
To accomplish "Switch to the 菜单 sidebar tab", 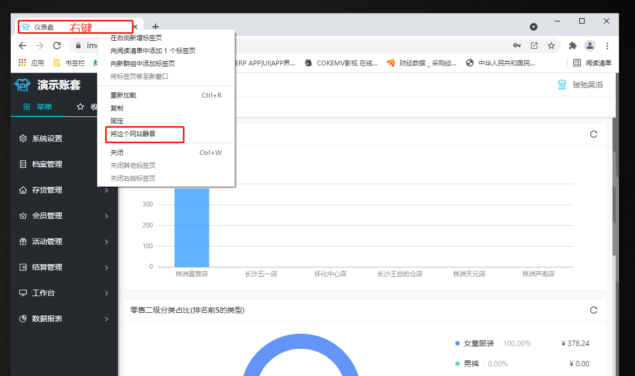I will click(38, 107).
